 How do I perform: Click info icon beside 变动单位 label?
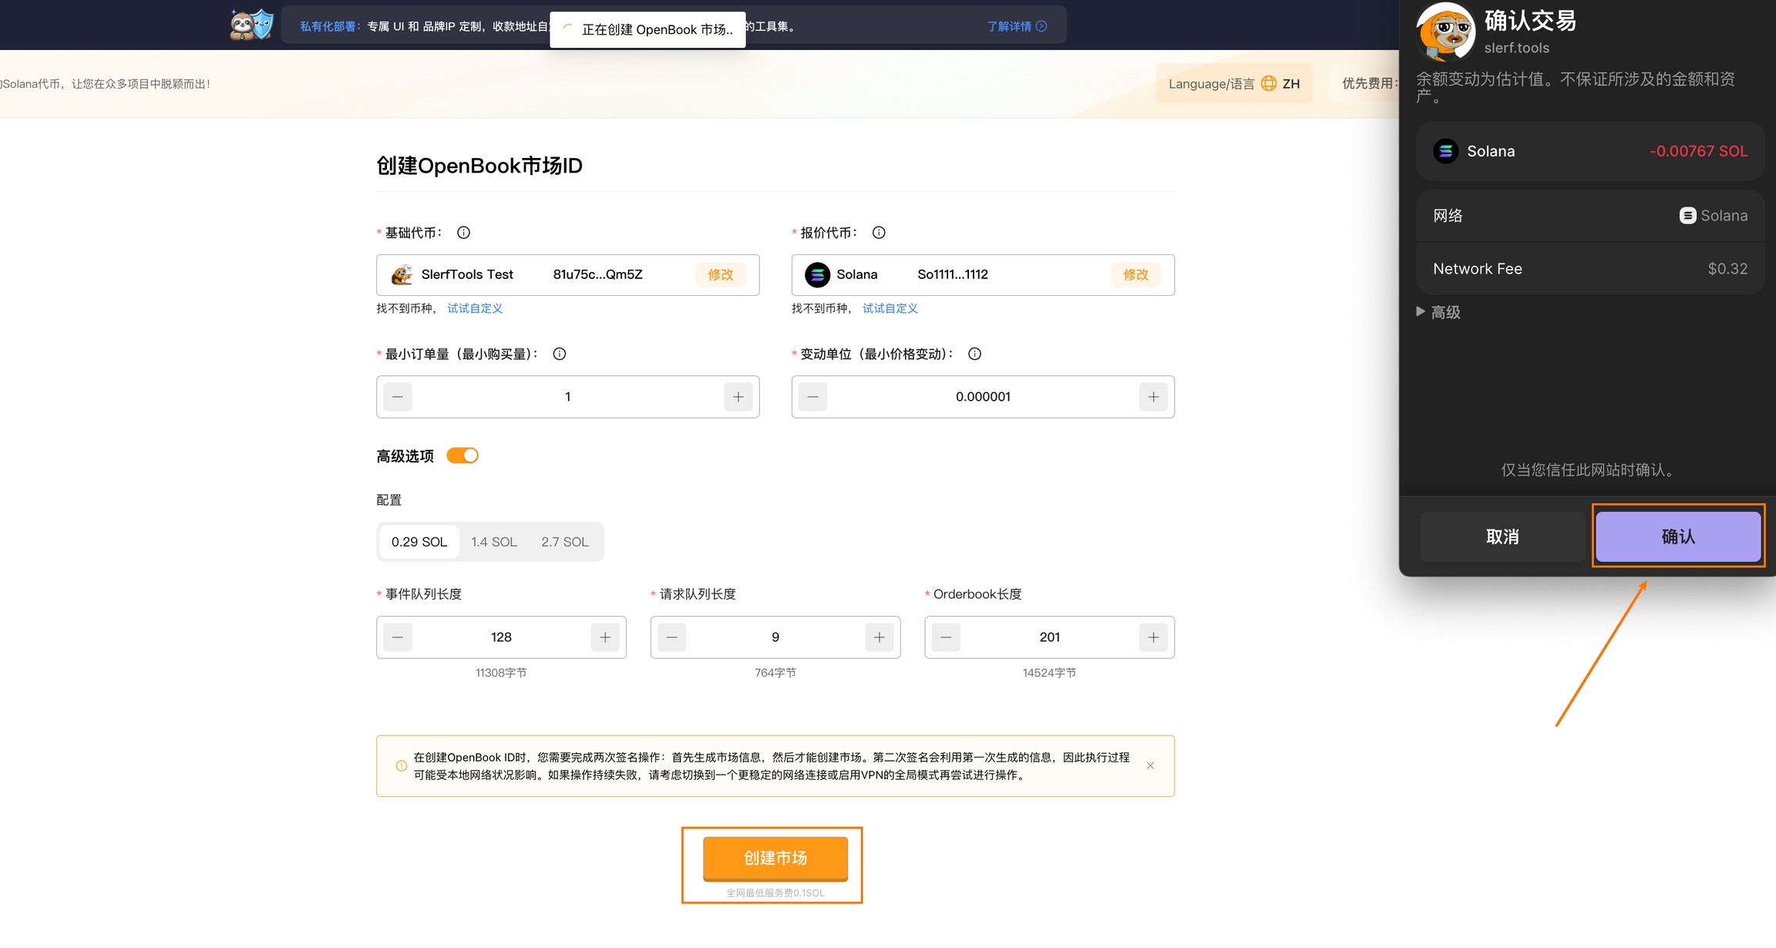(x=974, y=354)
